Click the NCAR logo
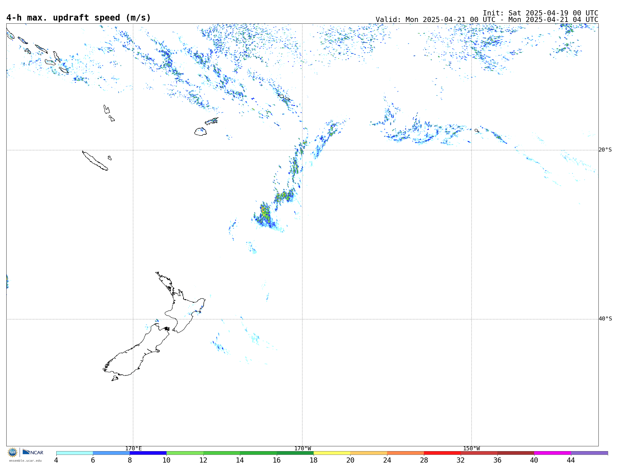Image resolution: width=617 pixels, height=464 pixels. pyautogui.click(x=33, y=452)
